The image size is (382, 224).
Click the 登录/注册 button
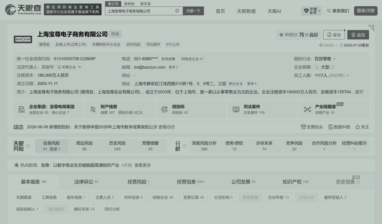tap(366, 11)
